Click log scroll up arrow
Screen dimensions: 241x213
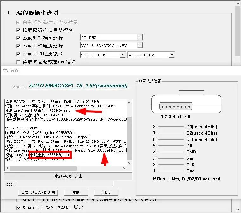tap(129, 102)
